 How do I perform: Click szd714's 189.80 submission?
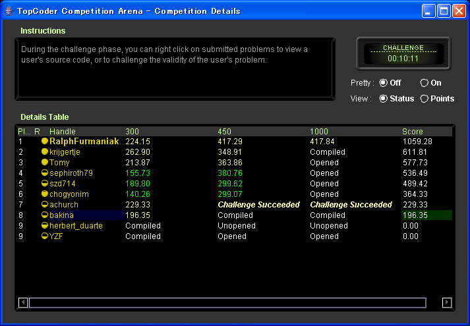pos(138,183)
